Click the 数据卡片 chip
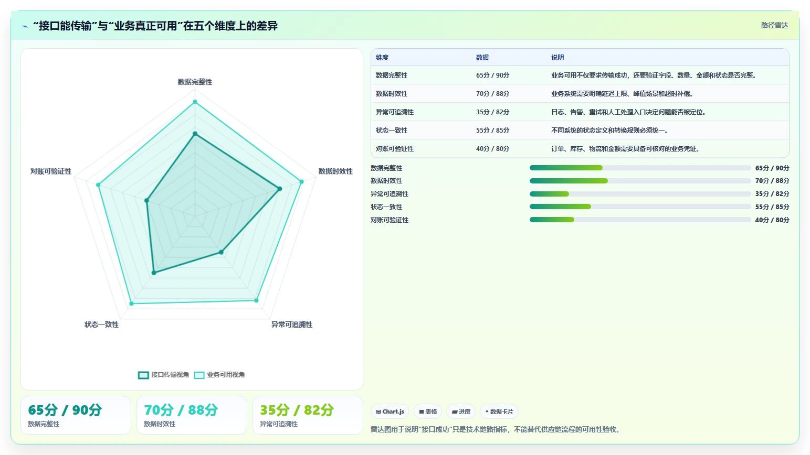The height and width of the screenshot is (455, 810). 499,411
